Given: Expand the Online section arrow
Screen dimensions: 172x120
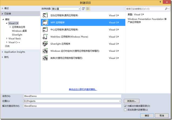Looking at the screenshot, I should (x=2, y=57).
